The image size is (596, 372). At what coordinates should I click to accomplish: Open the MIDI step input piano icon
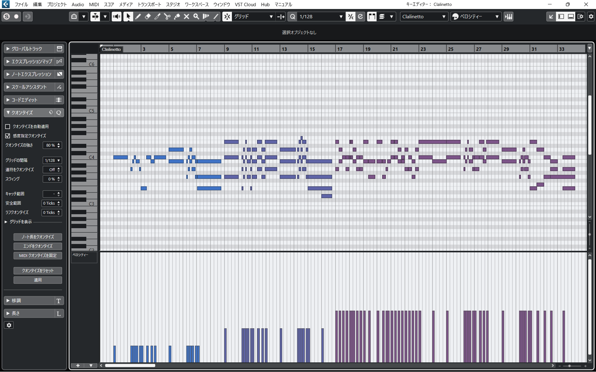pos(508,16)
